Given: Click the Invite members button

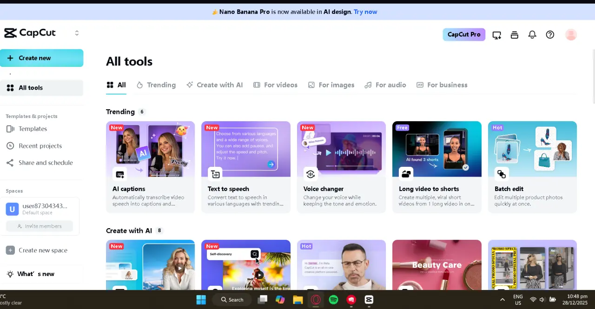Looking at the screenshot, I should (x=40, y=226).
